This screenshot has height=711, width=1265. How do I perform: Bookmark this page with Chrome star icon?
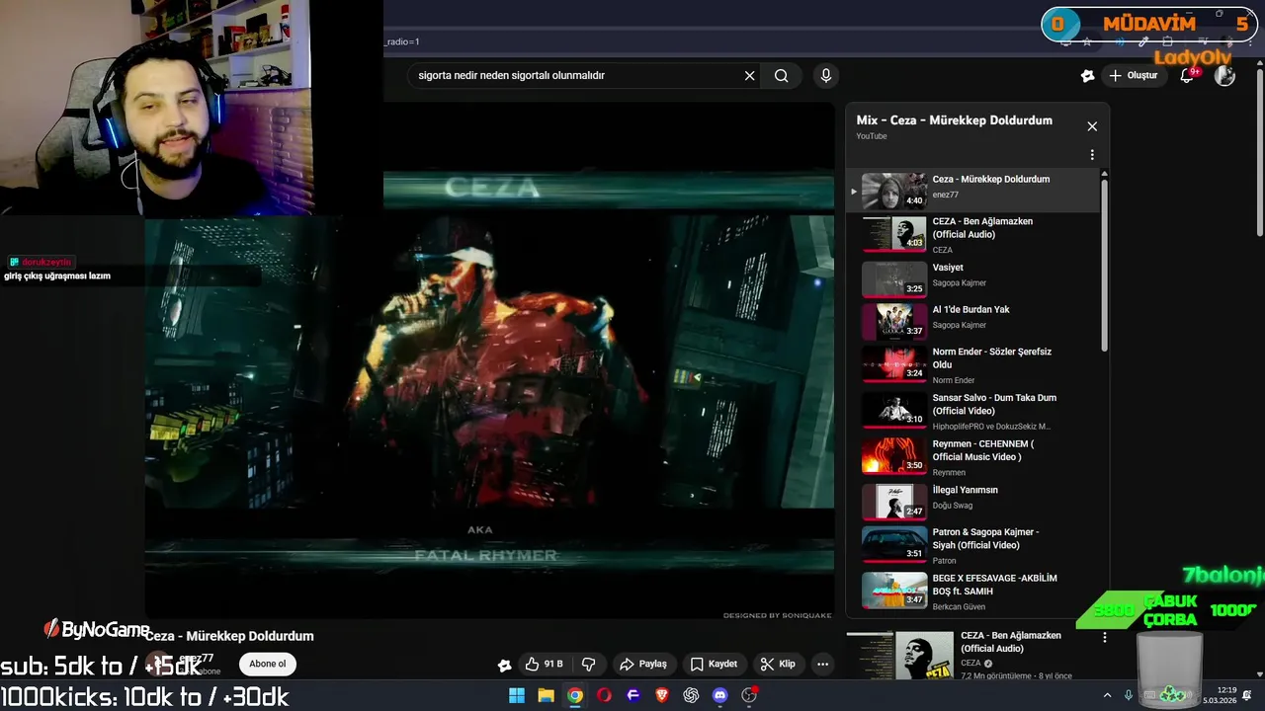[1087, 42]
